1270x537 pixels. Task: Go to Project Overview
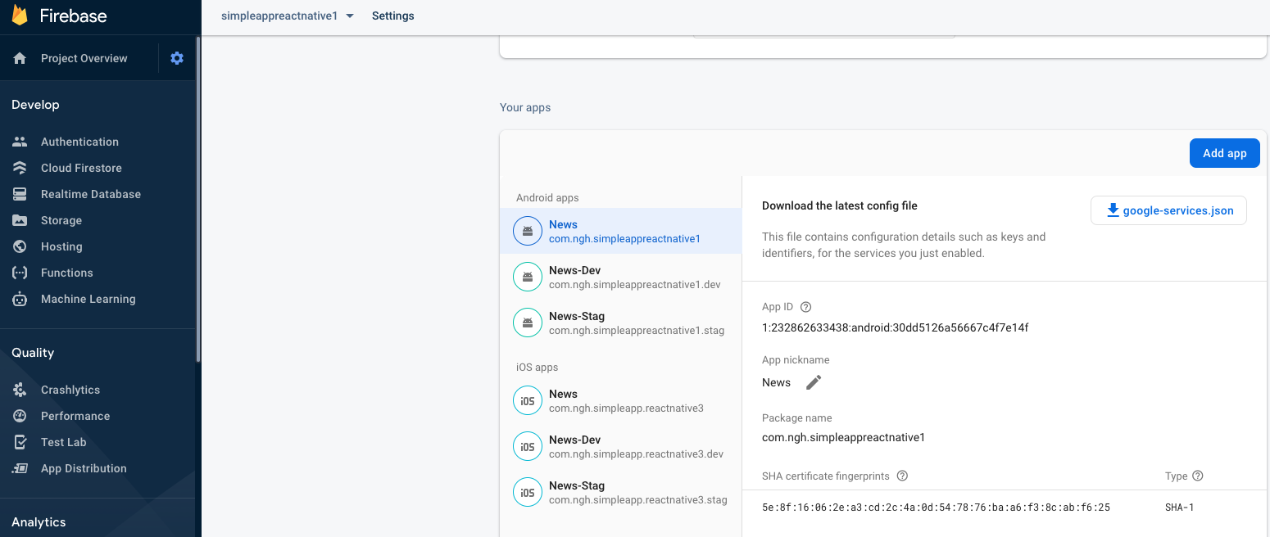click(x=84, y=58)
